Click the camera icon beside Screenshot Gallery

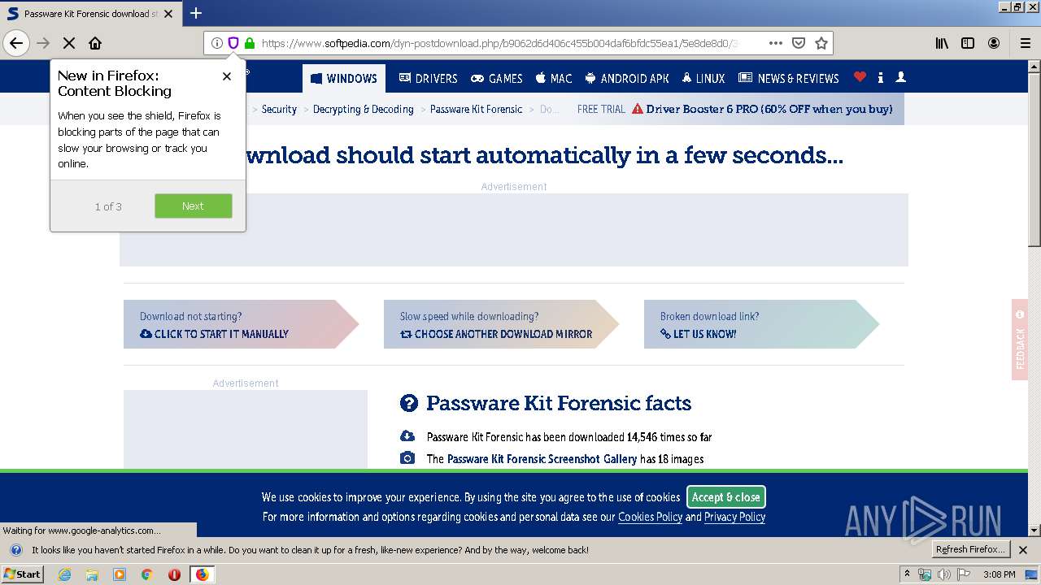pos(407,458)
